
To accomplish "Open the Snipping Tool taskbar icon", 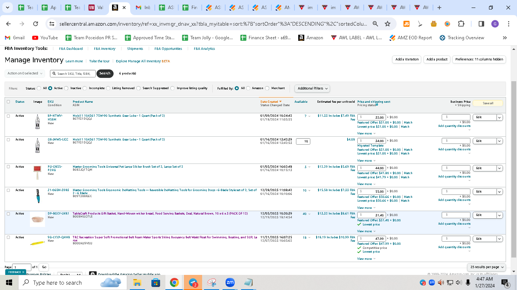I will tap(211, 282).
